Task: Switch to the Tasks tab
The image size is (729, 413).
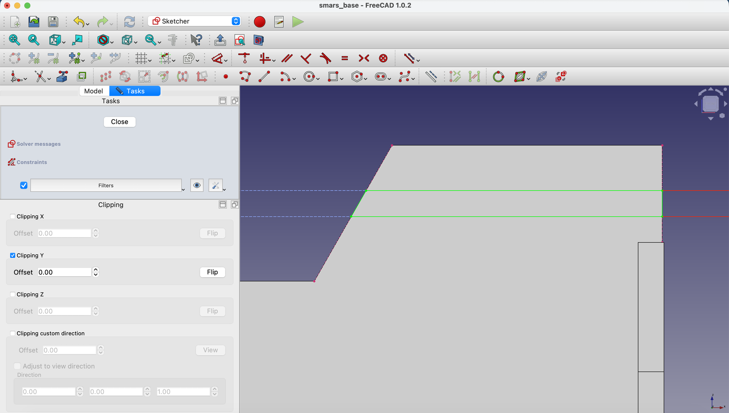Action: coord(135,91)
